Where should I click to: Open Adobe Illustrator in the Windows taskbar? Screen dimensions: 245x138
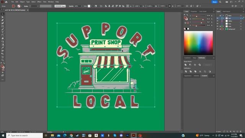[134, 135]
